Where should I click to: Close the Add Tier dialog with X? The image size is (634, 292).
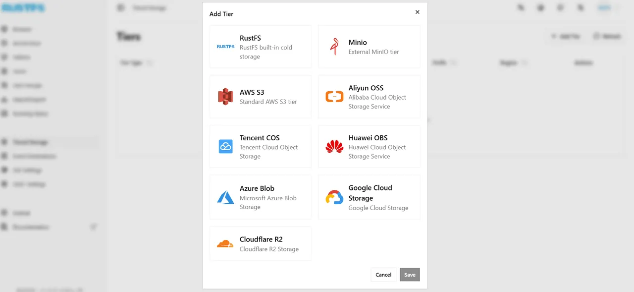pos(417,12)
